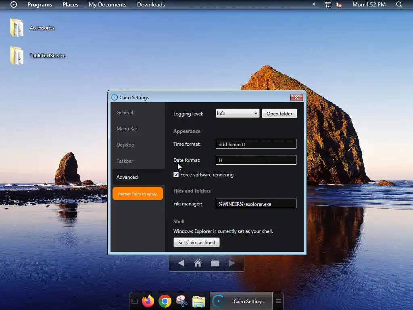413x310 pixels.
Task: Click desktop navigation browse folder icon
Action: pos(215,263)
